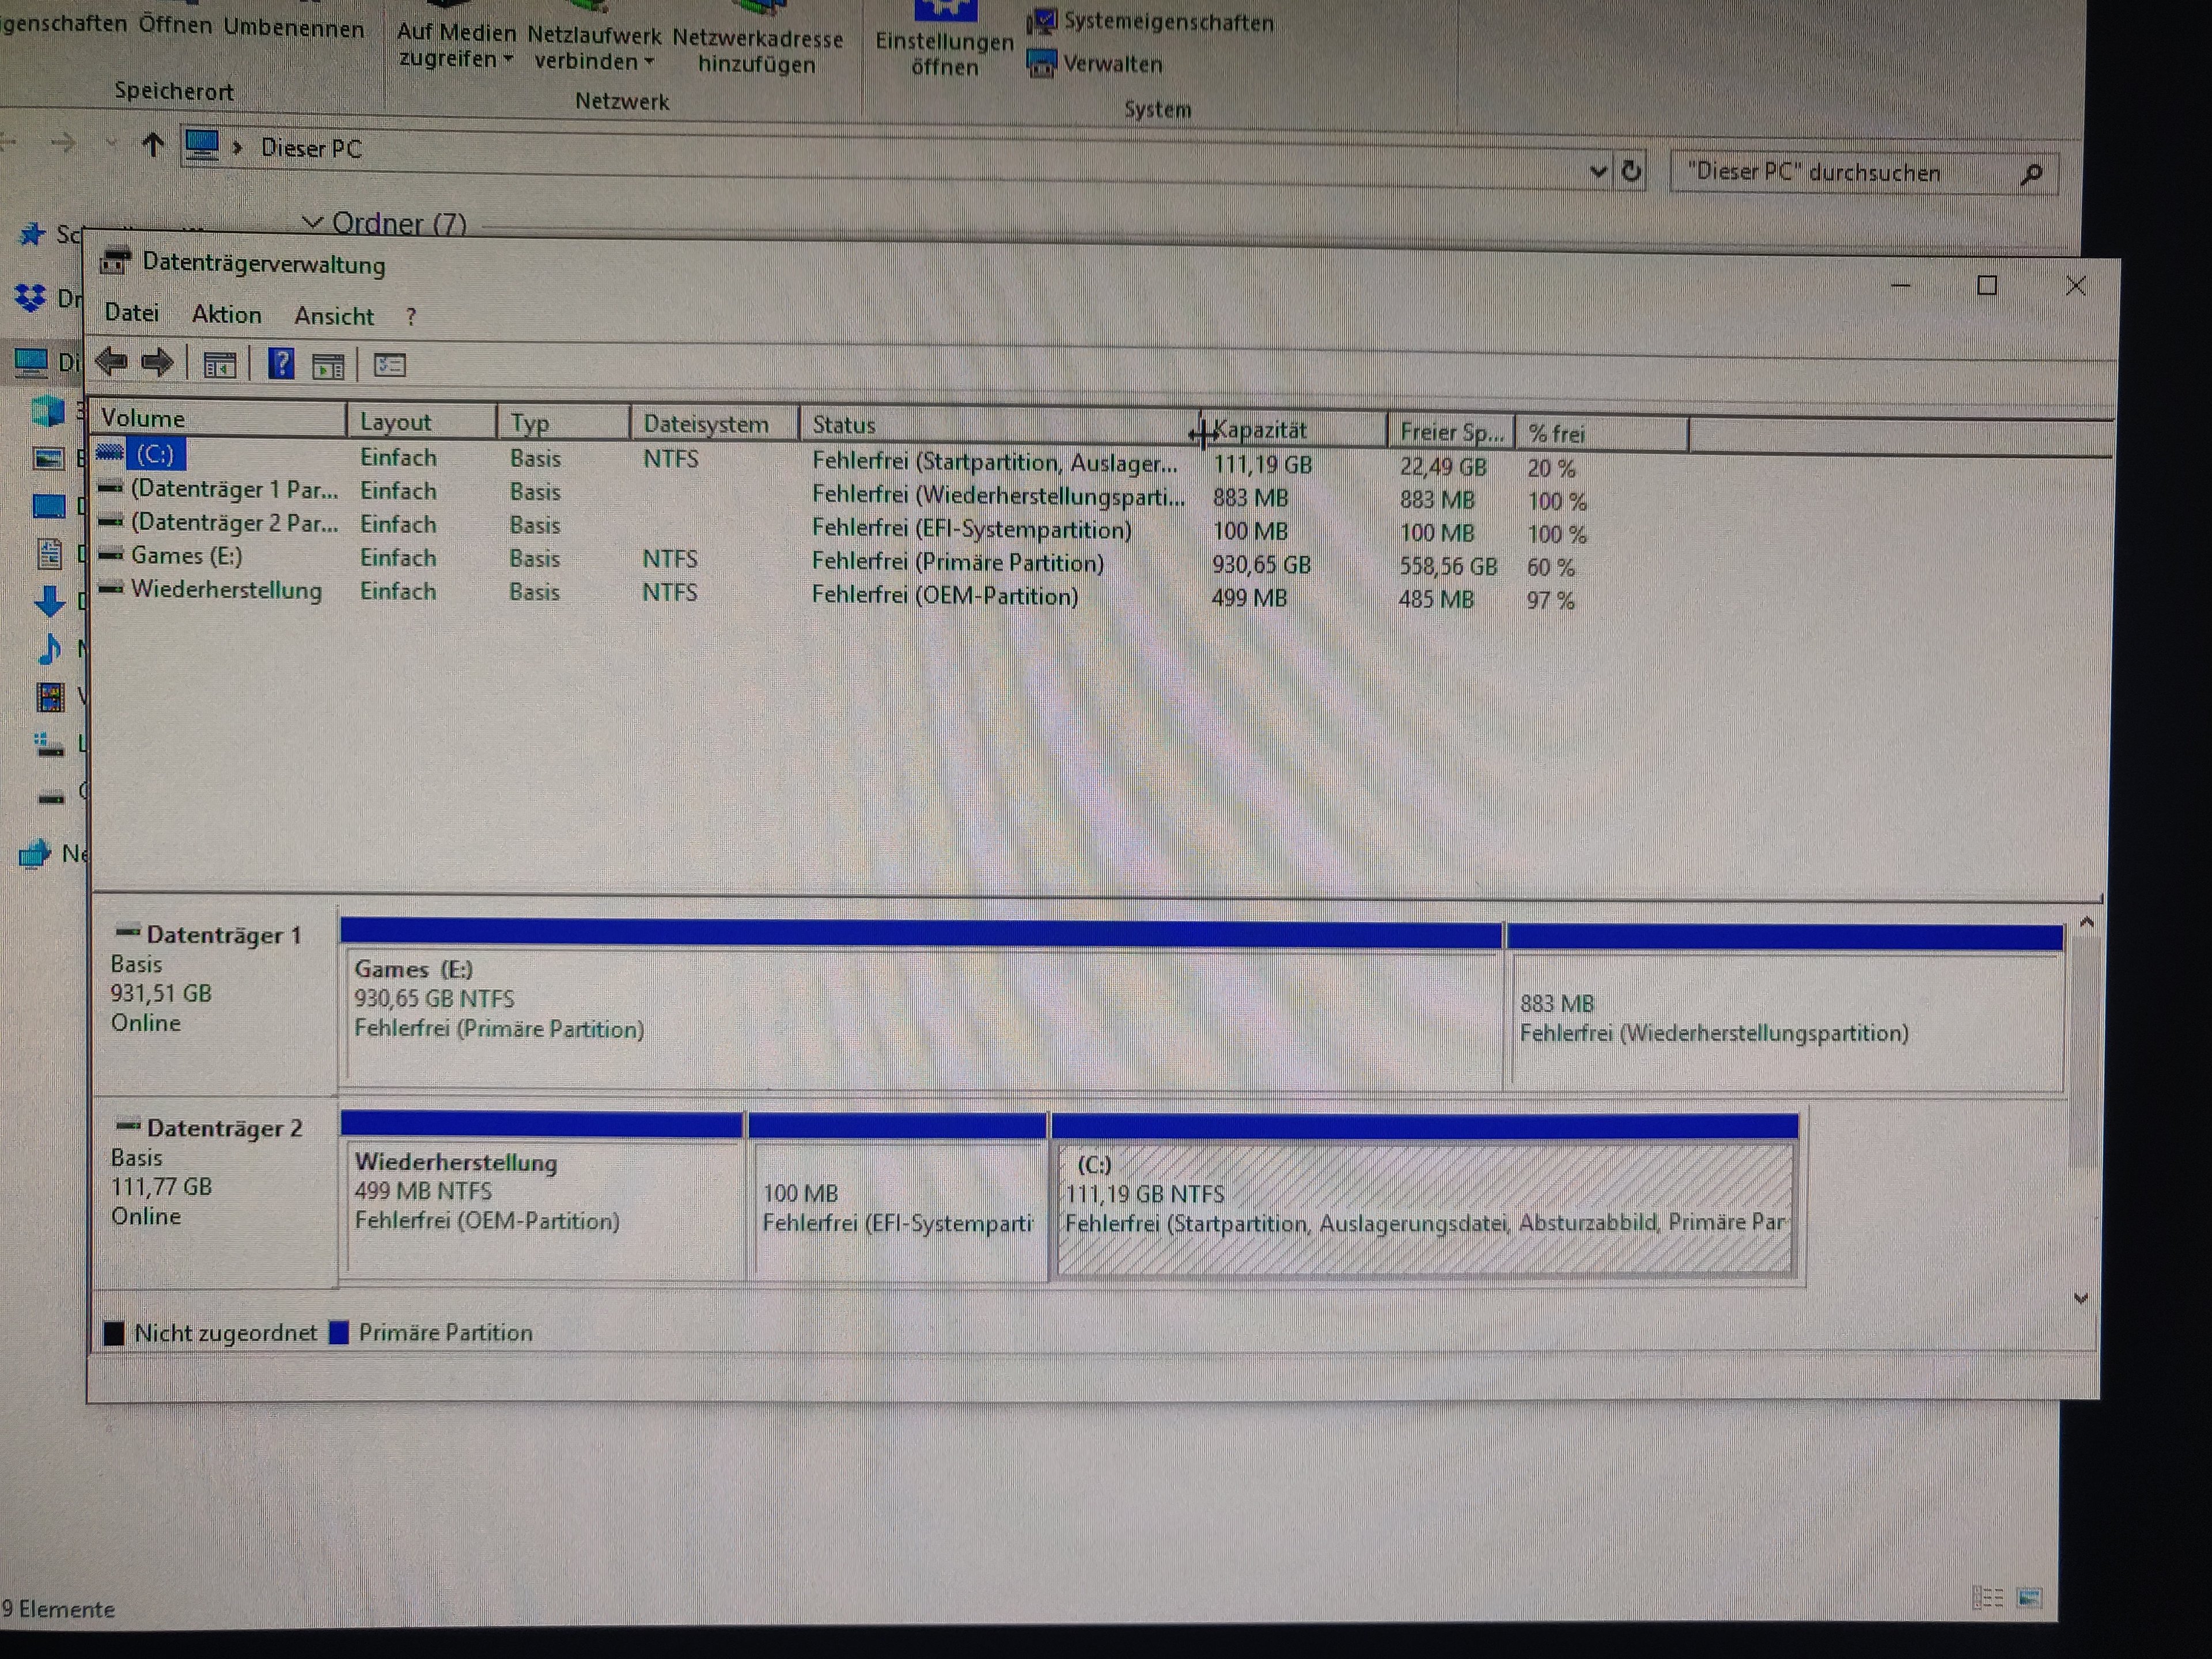Click the refresh icon in address bar

[x=1631, y=172]
